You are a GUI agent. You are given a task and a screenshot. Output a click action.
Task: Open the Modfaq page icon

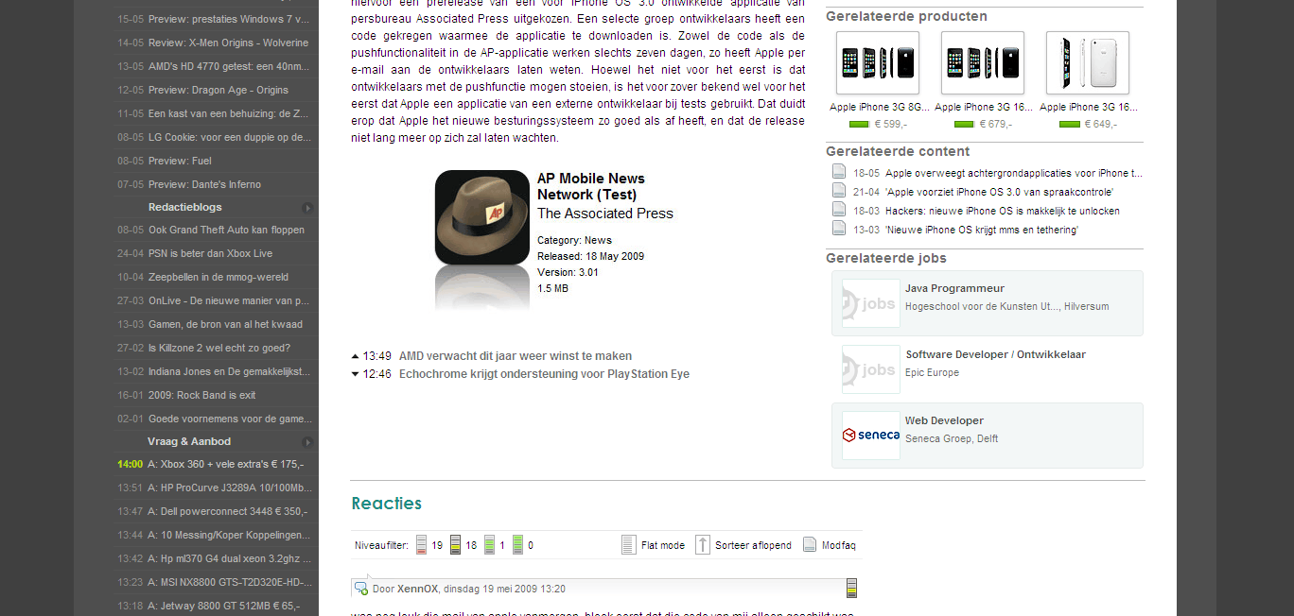click(x=810, y=545)
